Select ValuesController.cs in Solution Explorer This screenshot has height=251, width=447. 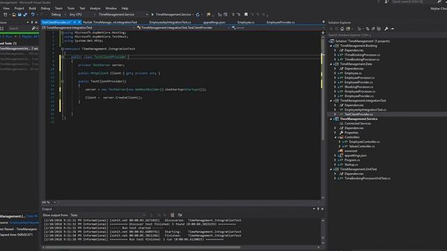[x=362, y=146]
